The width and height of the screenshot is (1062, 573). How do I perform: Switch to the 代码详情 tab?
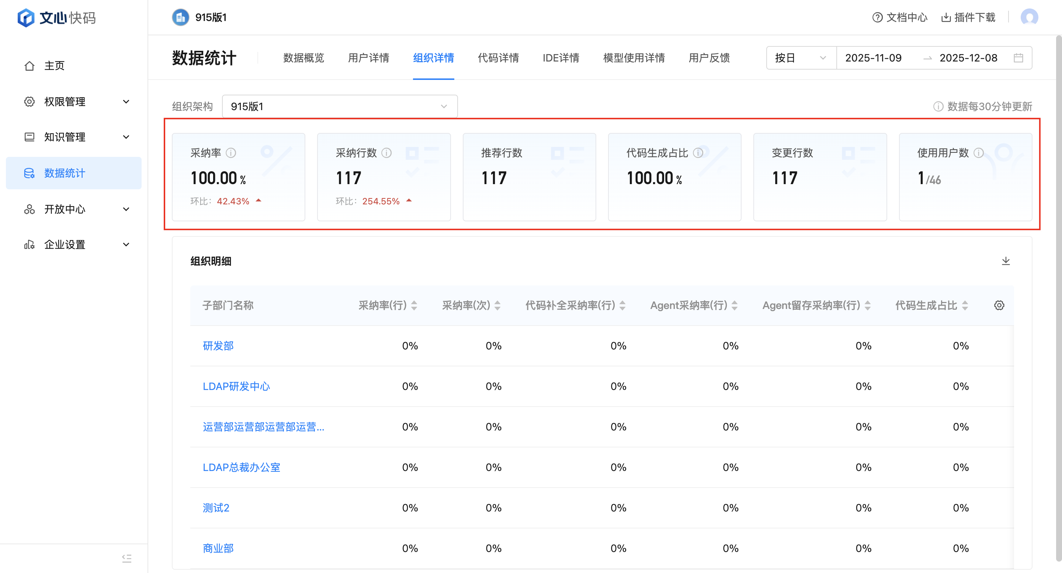(498, 58)
